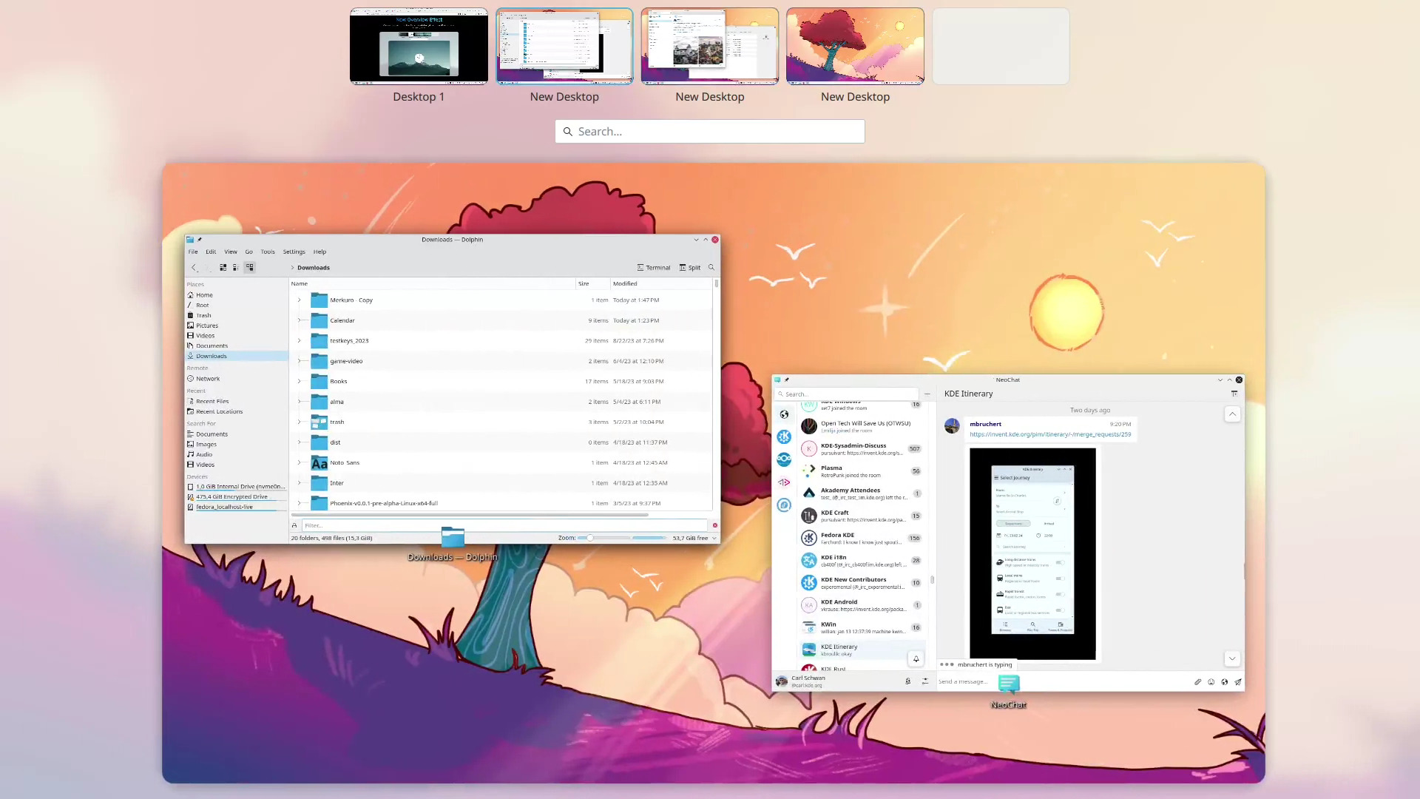Expand the Calendar folder row
The height and width of the screenshot is (799, 1420).
point(299,320)
